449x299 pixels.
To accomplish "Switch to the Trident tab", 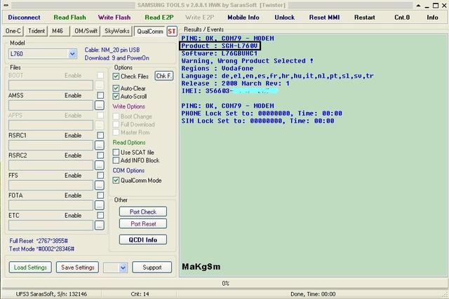I will point(36,31).
